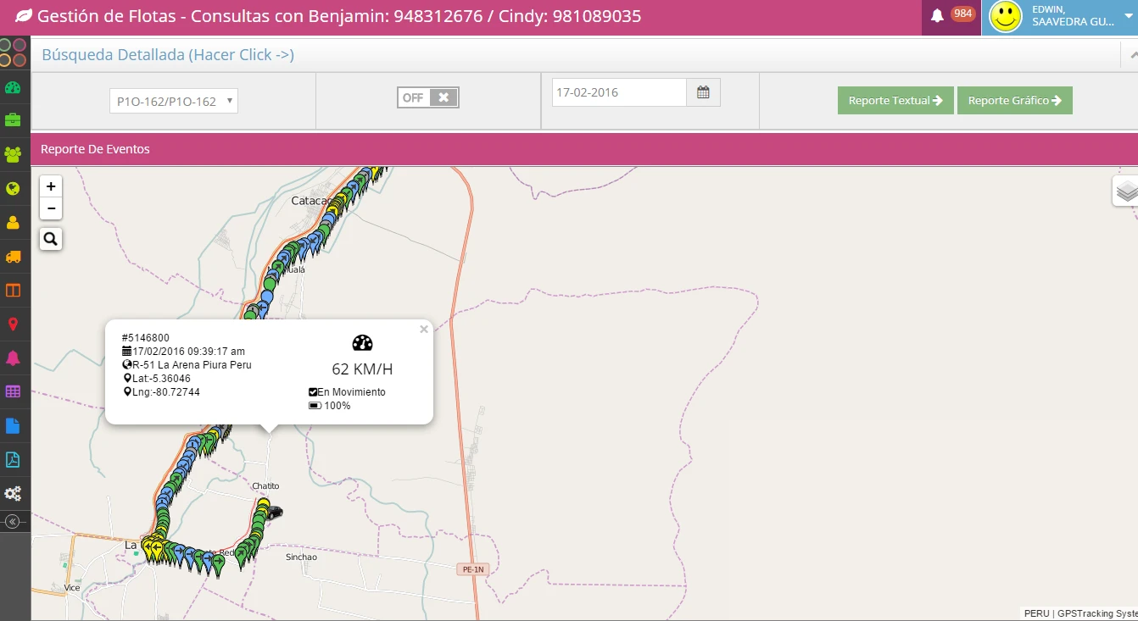The image size is (1138, 621).
Task: Collapse the Búsqueda Detallada panel chevron
Action: 1132,56
